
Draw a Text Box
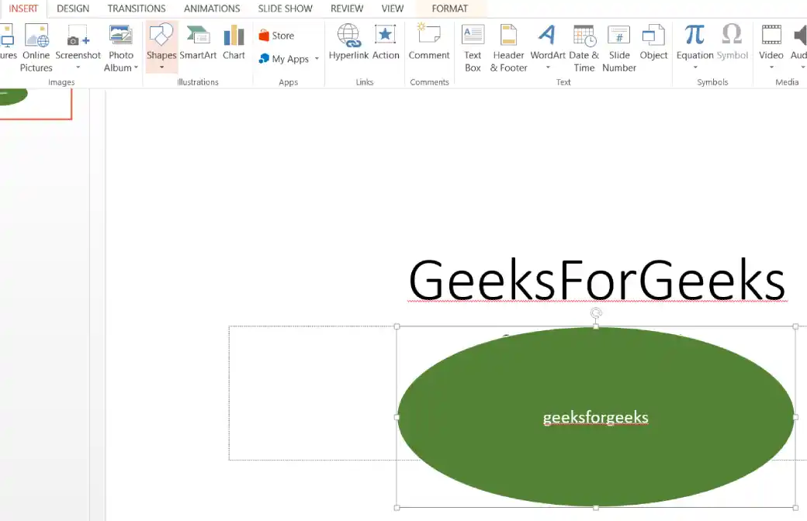[x=473, y=48]
